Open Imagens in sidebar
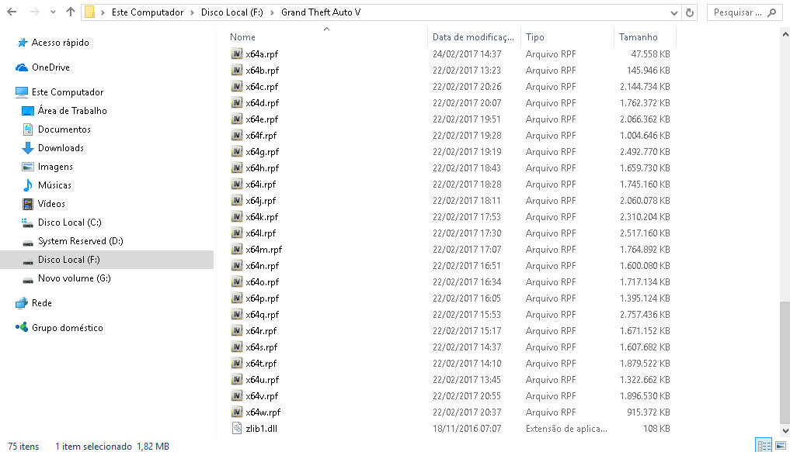Image resolution: width=790 pixels, height=452 pixels. click(55, 167)
